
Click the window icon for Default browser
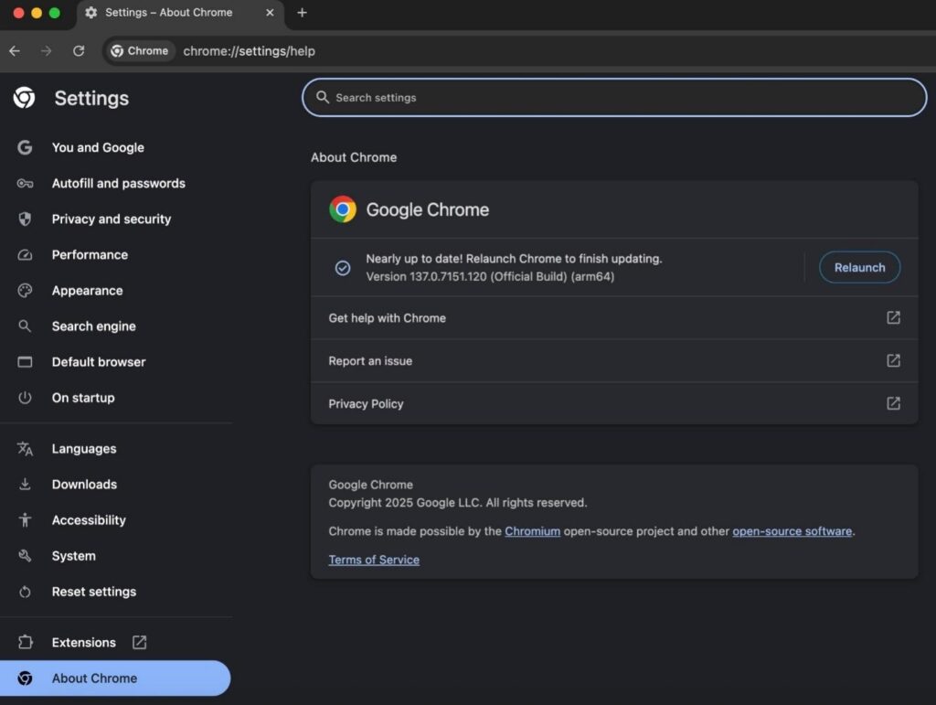pos(25,362)
